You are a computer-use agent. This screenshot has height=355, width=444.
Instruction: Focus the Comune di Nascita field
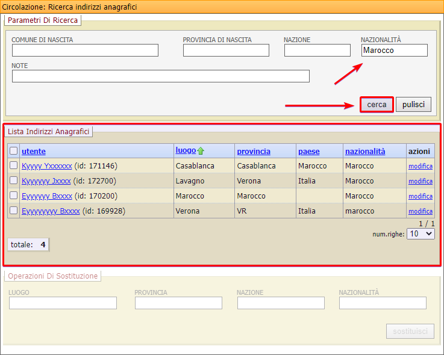coord(85,51)
